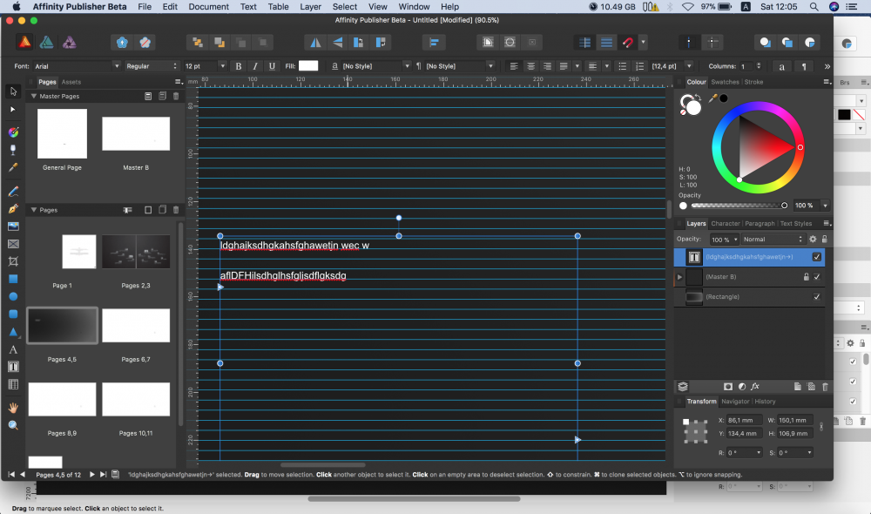Open the Layer menu in menu bar
This screenshot has height=514, width=871.
310,6
